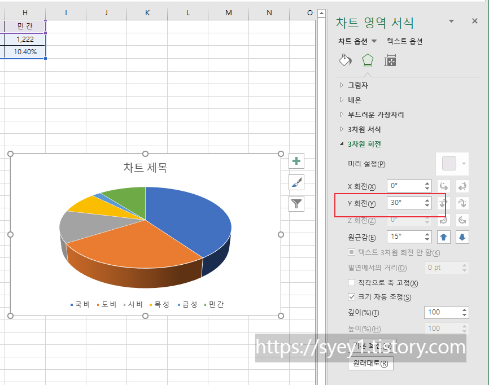Click the first Y 회전 rotate icon
The image size is (489, 385).
coord(443,203)
